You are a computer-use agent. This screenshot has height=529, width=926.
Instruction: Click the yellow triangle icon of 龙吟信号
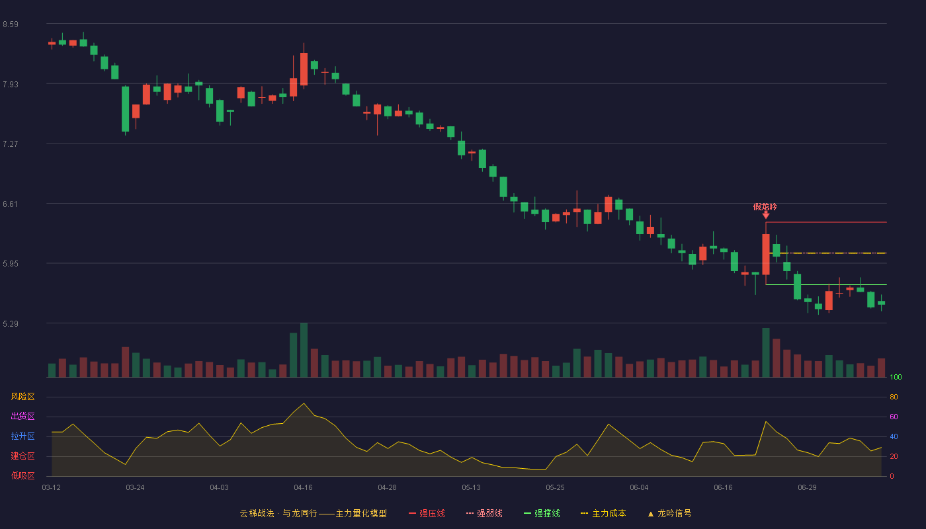(x=651, y=513)
